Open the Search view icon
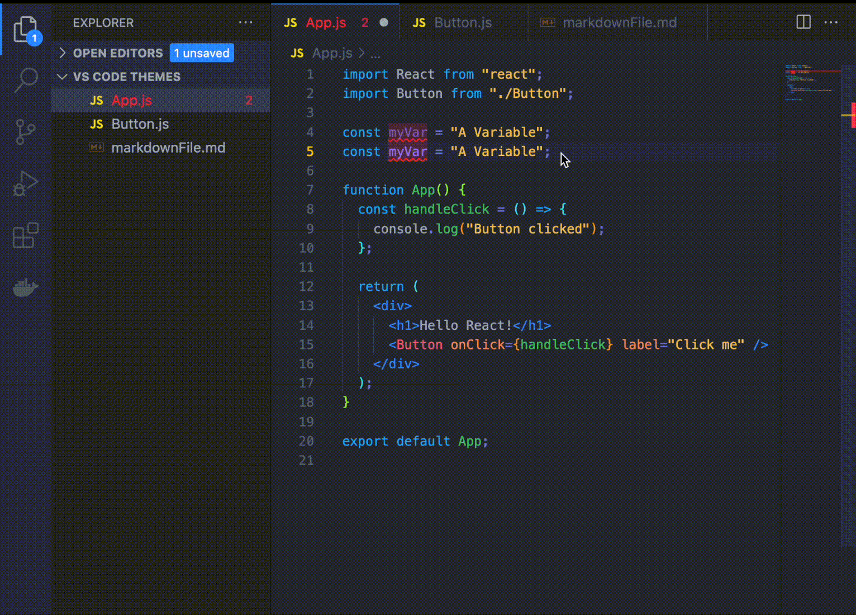The image size is (856, 615). pyautogui.click(x=26, y=80)
